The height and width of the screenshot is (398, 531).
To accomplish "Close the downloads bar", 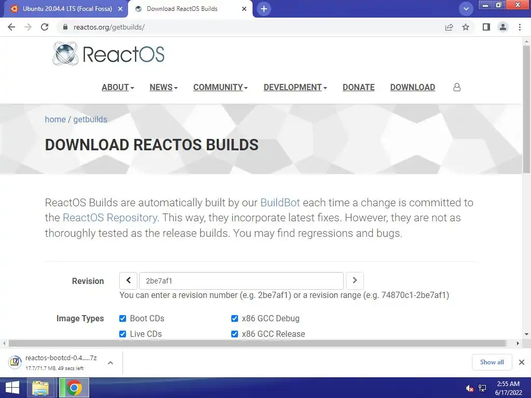I will [522, 362].
